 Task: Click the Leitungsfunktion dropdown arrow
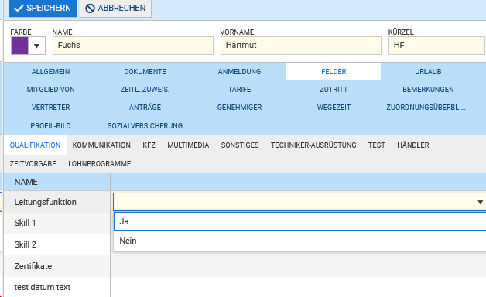click(x=480, y=202)
